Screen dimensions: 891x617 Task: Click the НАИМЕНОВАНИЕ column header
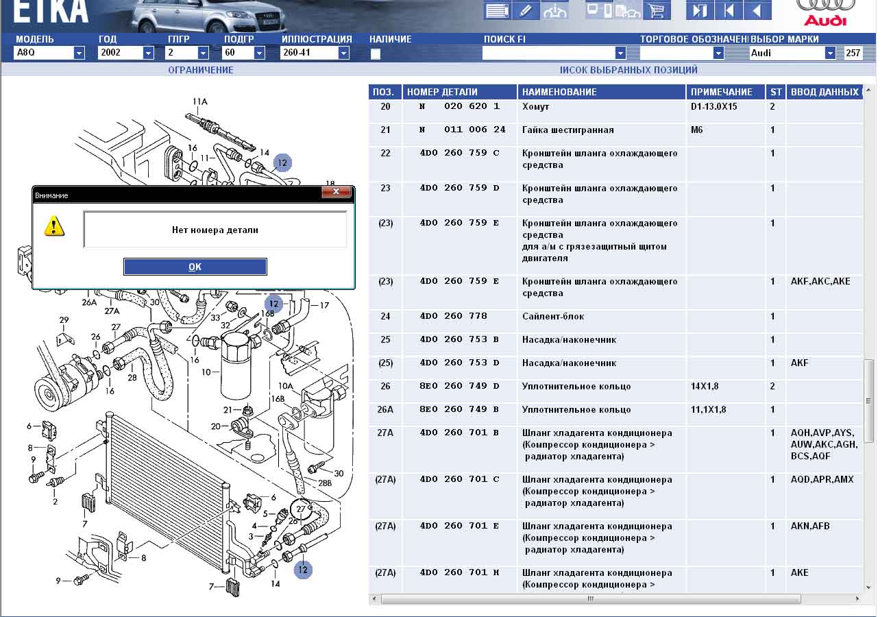(x=601, y=92)
